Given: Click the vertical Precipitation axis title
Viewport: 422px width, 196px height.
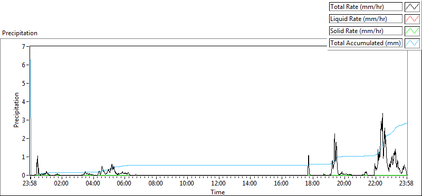Looking at the screenshot, I should [x=16, y=110].
